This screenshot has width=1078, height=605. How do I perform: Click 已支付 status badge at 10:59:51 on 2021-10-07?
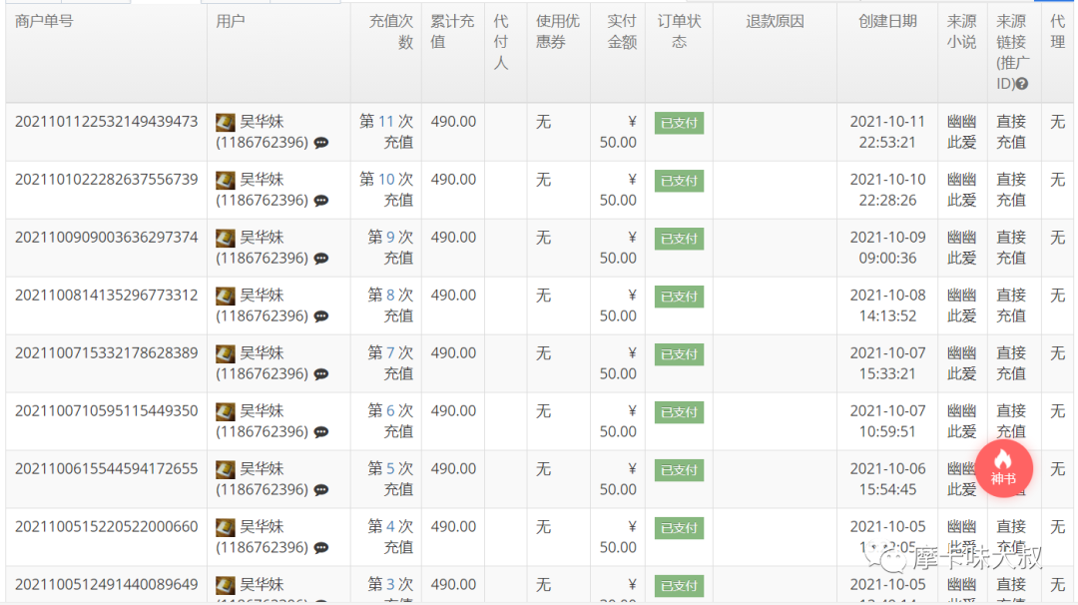click(679, 411)
